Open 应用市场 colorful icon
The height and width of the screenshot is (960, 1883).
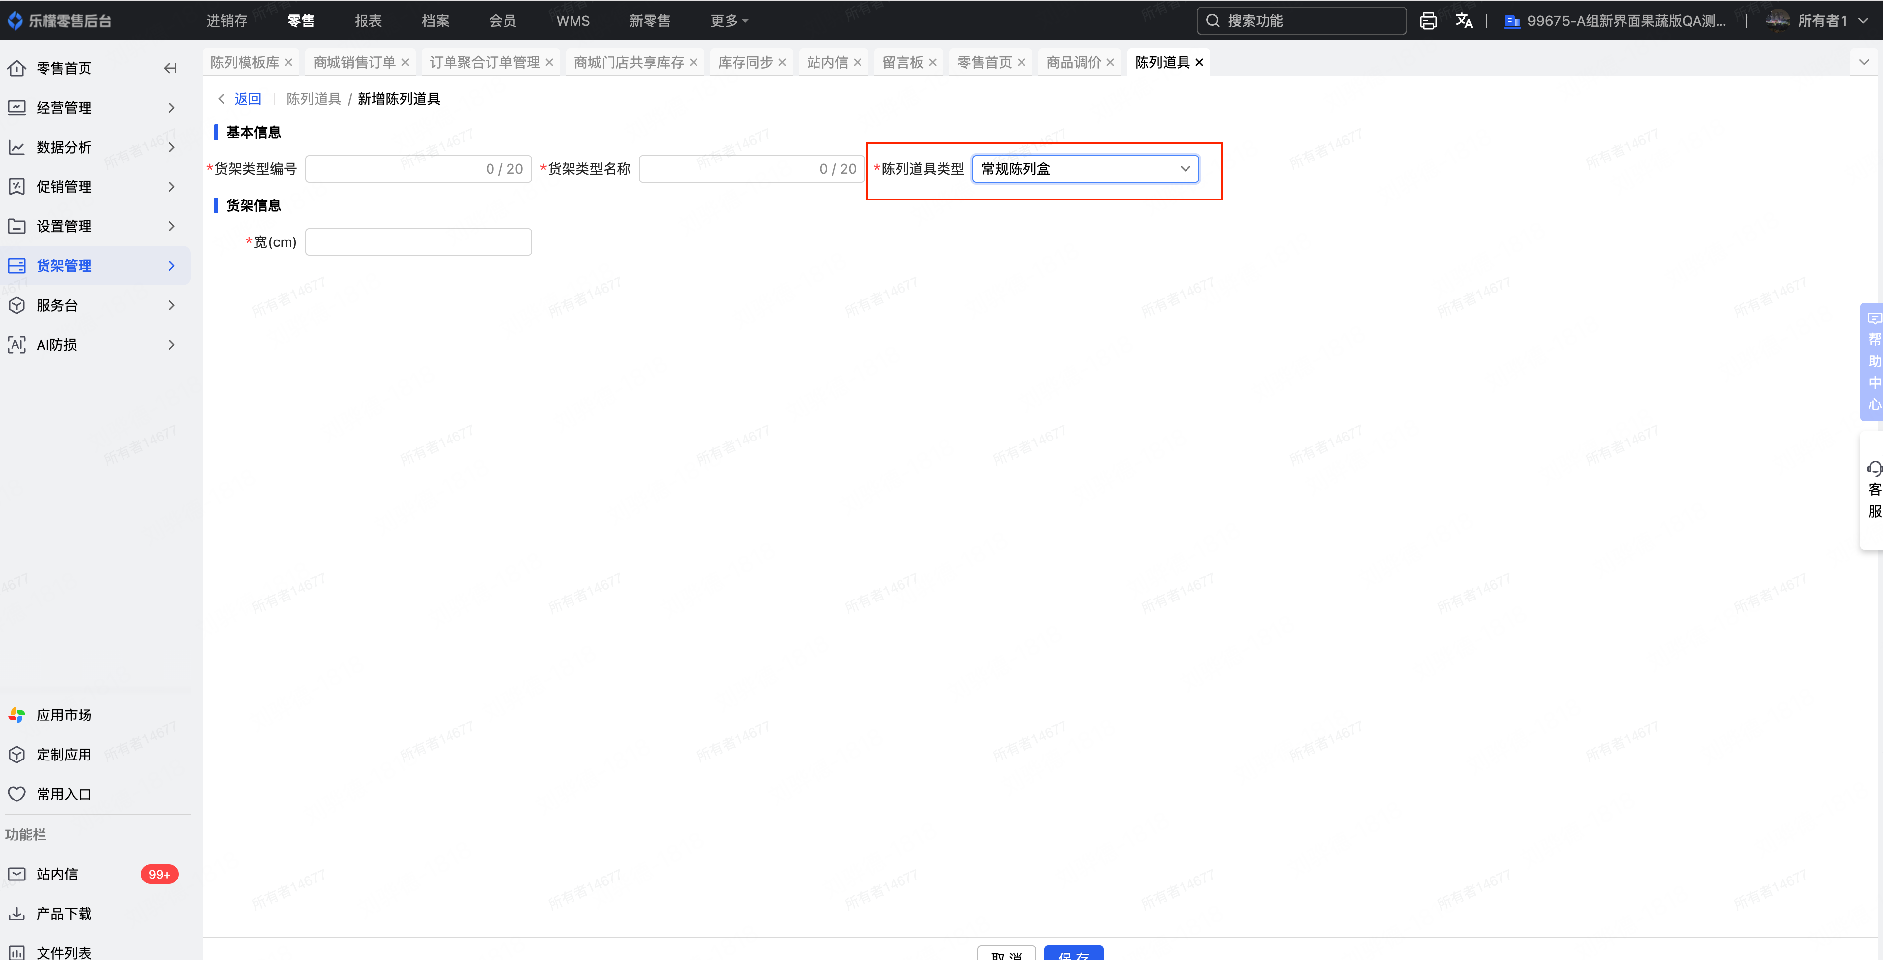[x=17, y=715]
